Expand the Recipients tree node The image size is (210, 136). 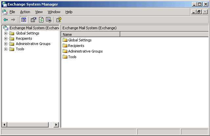[6, 38]
